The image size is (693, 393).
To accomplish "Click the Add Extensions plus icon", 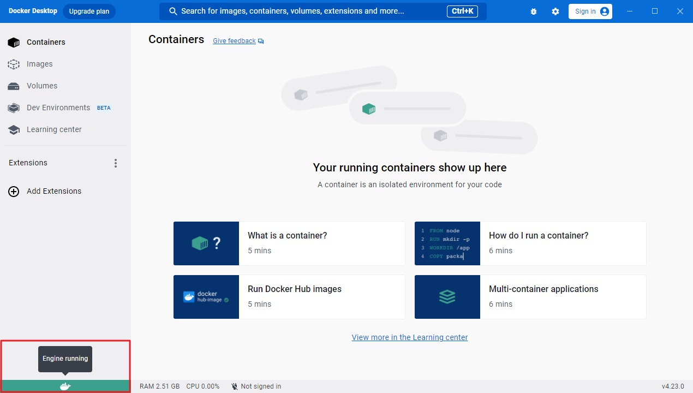I will point(14,192).
